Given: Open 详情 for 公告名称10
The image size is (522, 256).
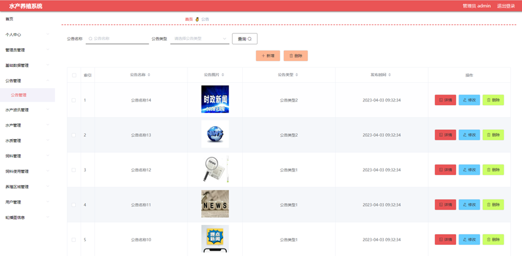Looking at the screenshot, I should point(446,240).
